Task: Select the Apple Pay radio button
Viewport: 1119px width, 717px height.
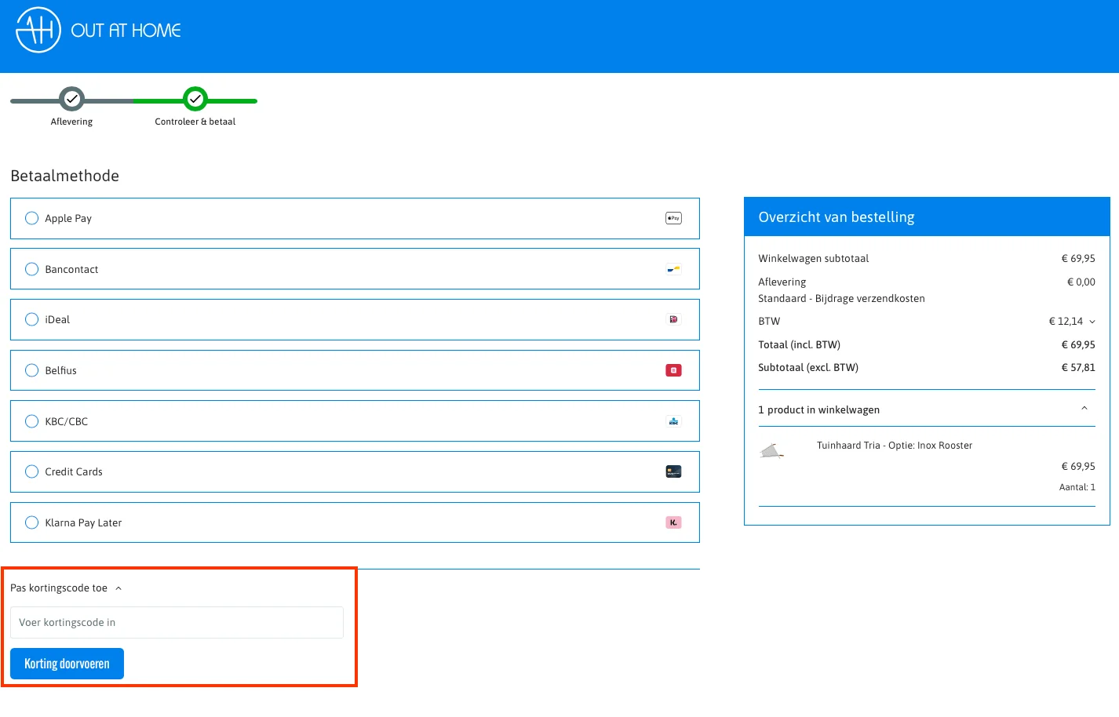Action: click(x=32, y=218)
